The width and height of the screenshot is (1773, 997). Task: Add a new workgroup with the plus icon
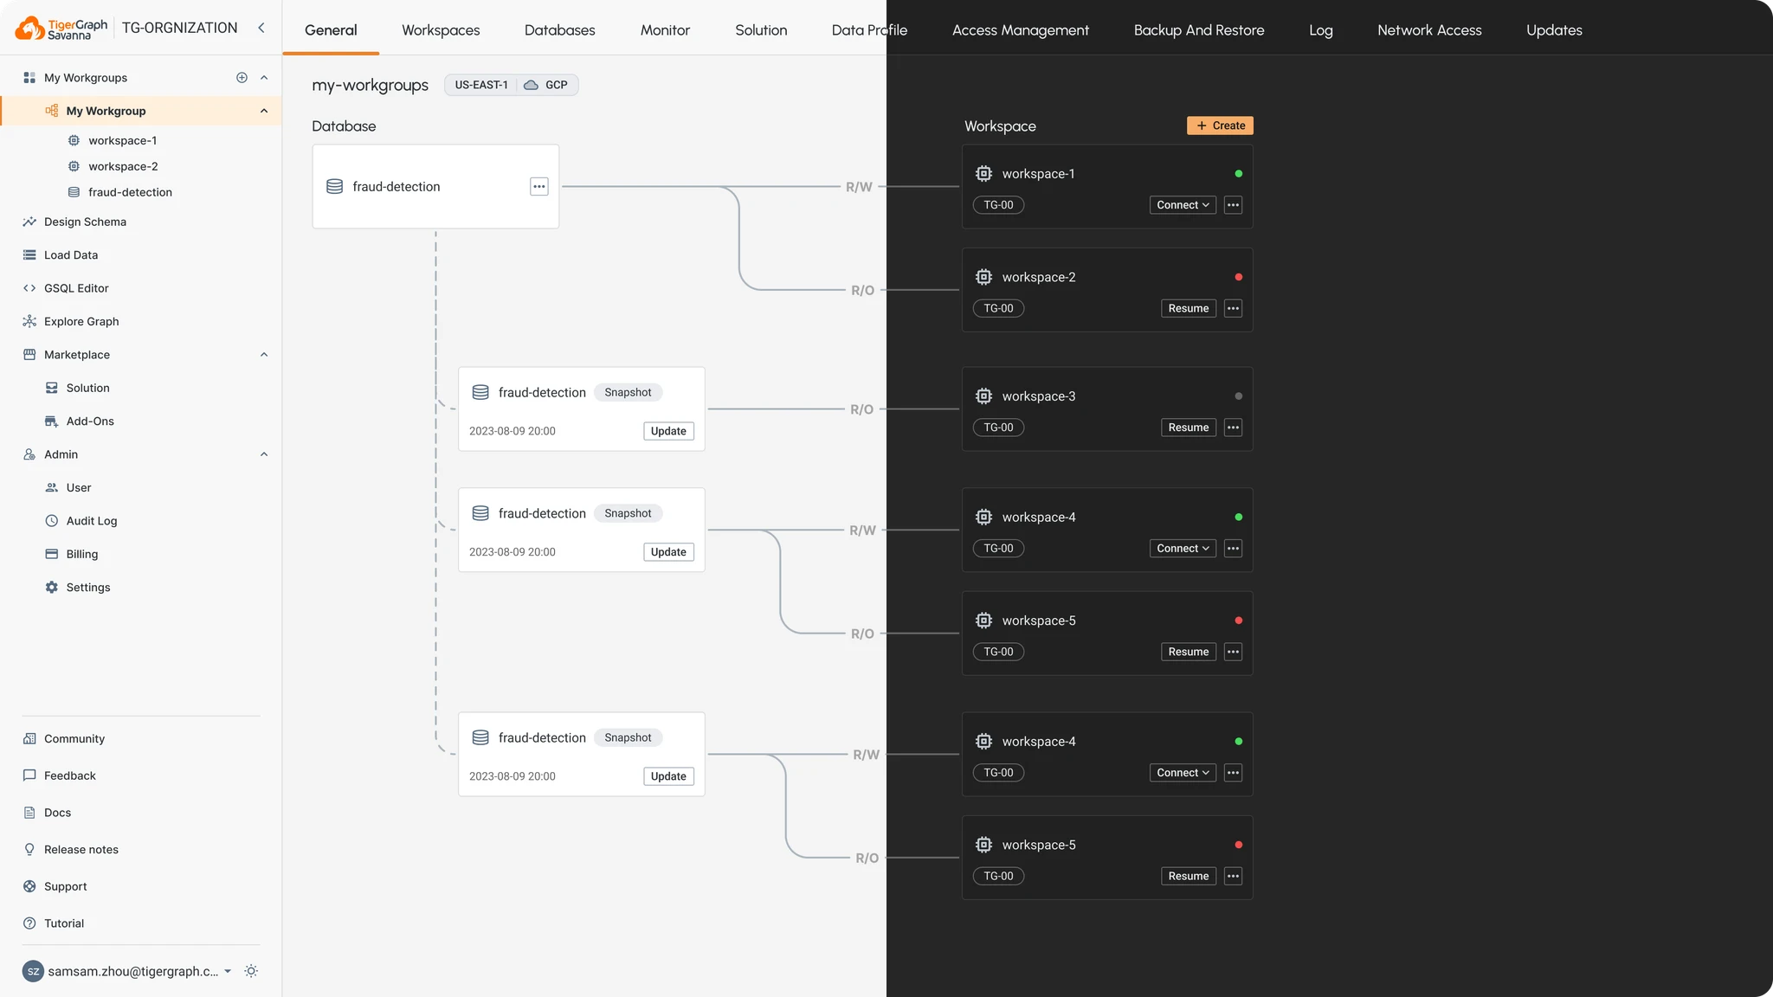tap(242, 78)
